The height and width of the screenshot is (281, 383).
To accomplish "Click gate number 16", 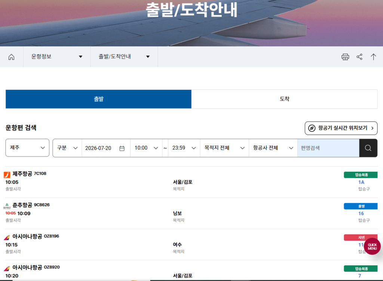I will tap(361, 213).
